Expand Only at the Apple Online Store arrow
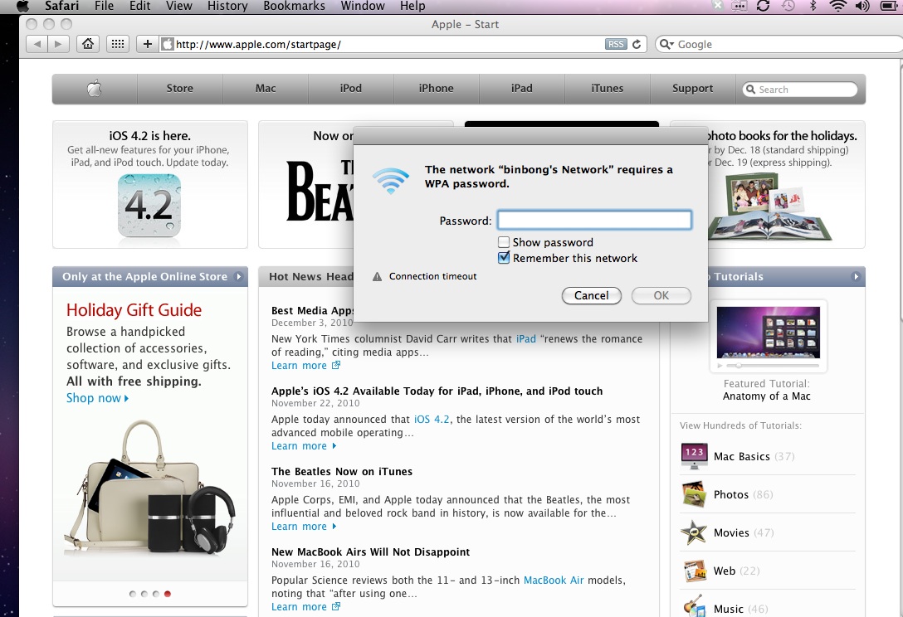The width and height of the screenshot is (903, 617). [x=238, y=277]
